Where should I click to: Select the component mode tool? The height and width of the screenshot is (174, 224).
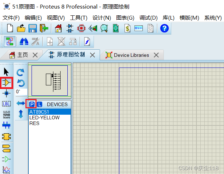(6, 83)
